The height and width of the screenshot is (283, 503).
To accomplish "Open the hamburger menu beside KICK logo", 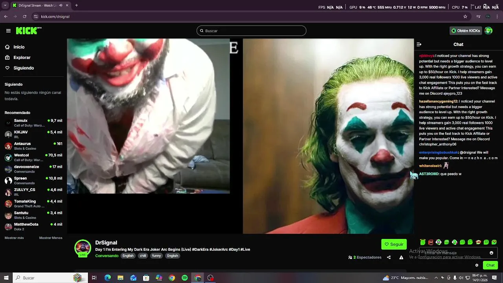I will [8, 31].
